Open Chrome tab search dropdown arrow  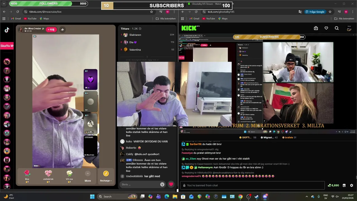(4, 4)
